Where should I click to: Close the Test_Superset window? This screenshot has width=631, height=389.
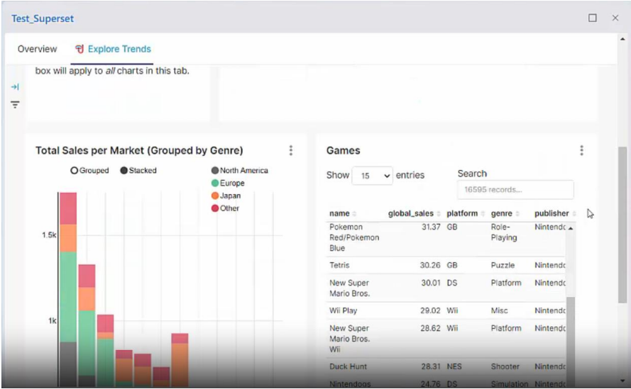click(x=615, y=18)
